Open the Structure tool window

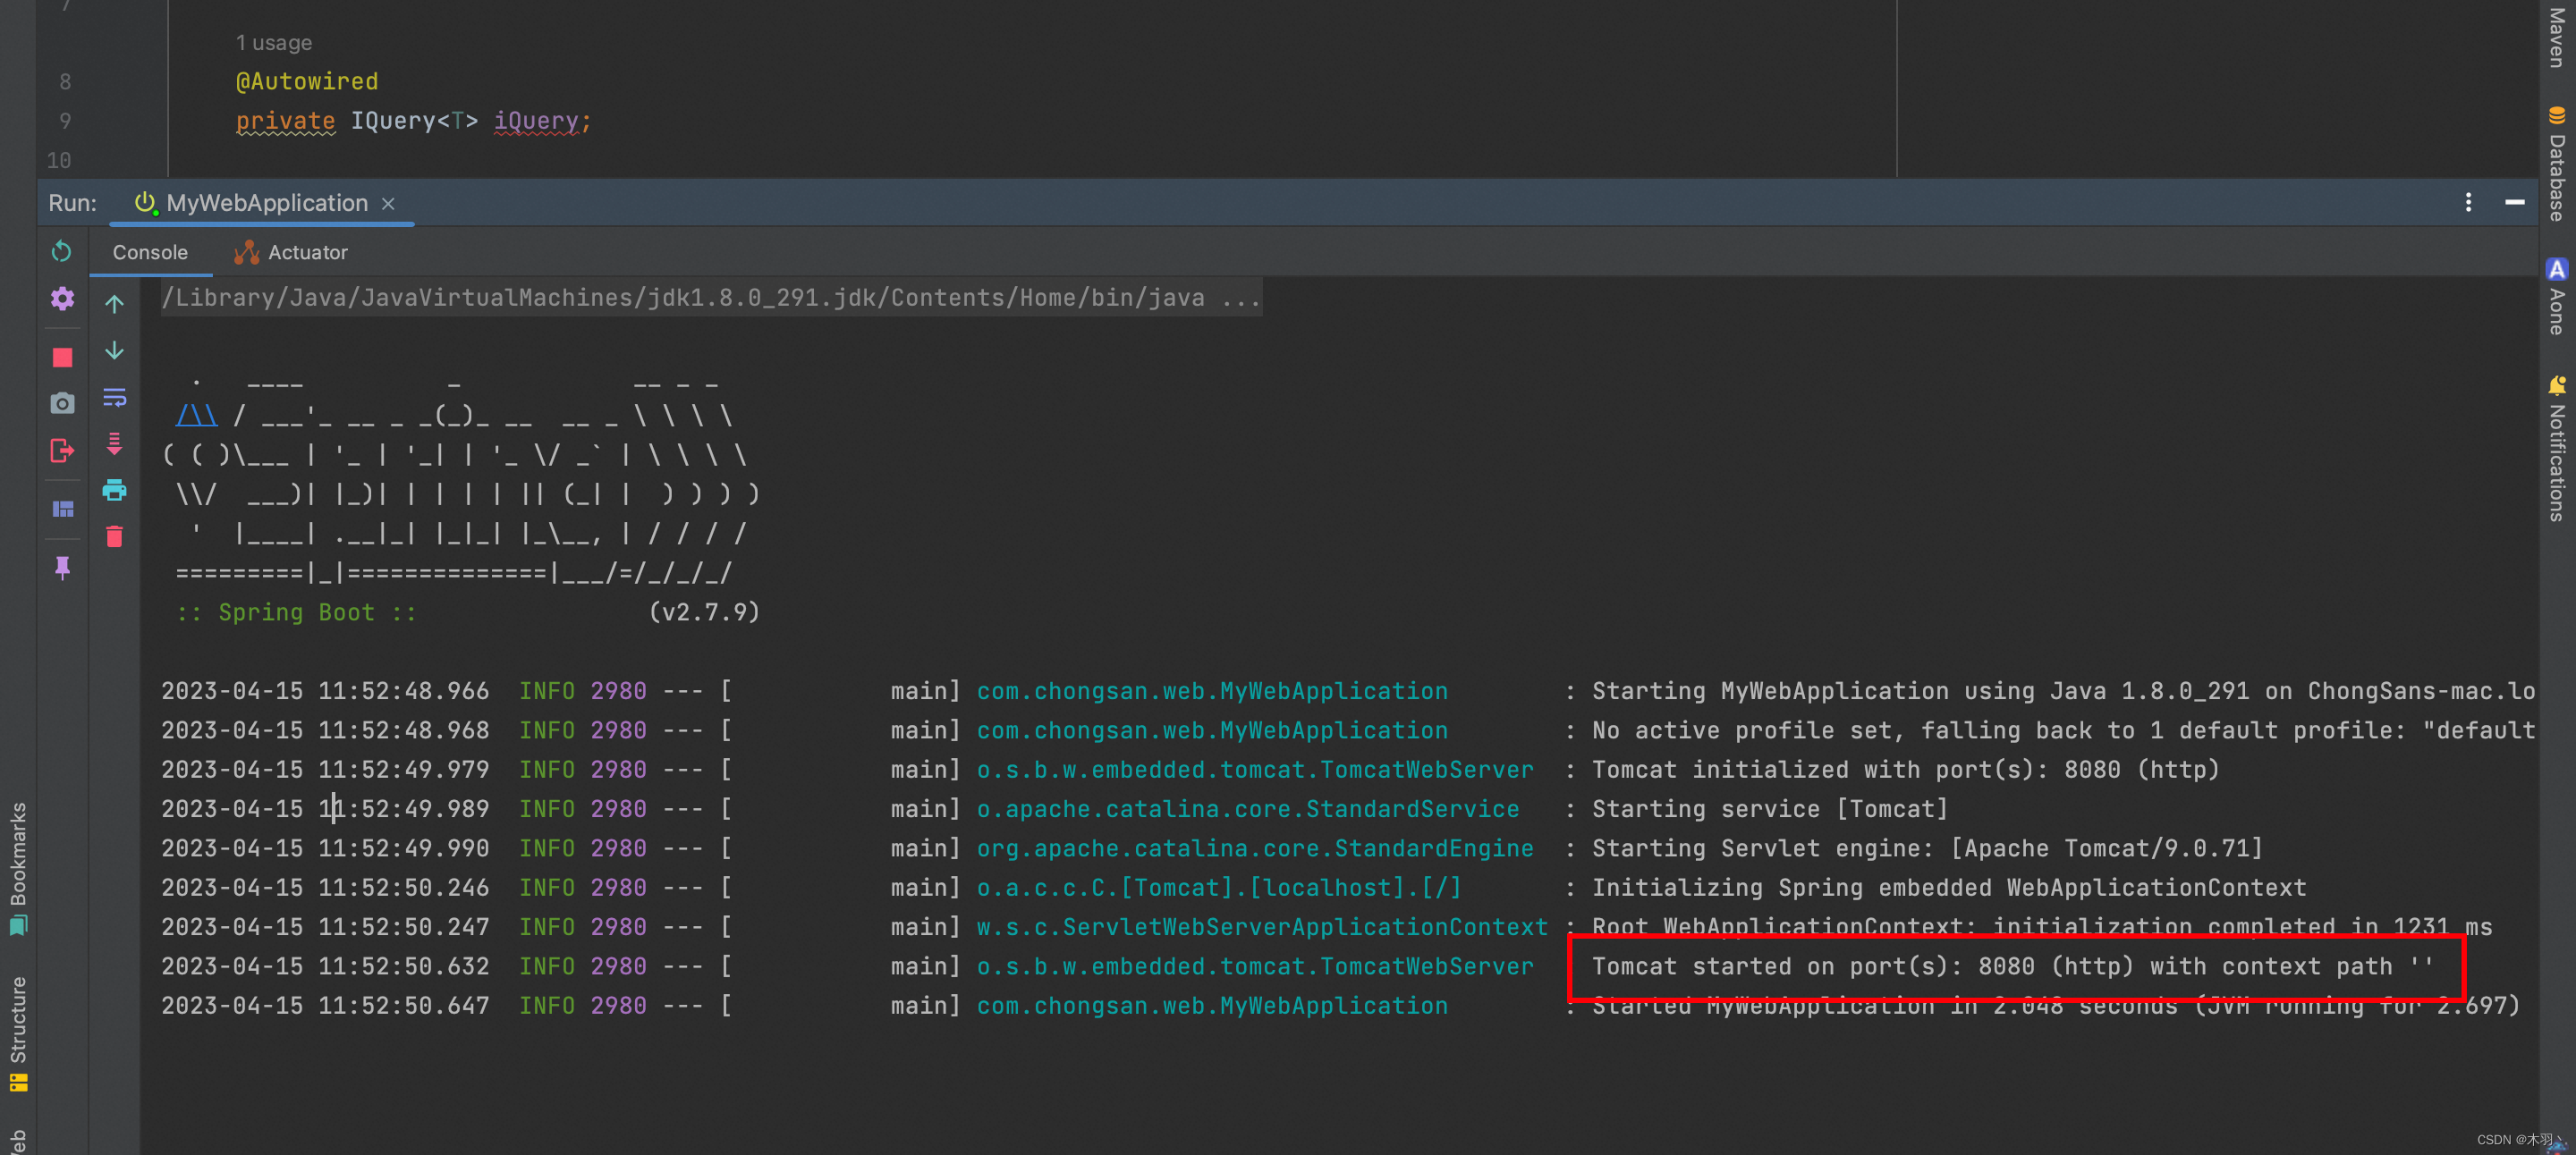point(18,1034)
